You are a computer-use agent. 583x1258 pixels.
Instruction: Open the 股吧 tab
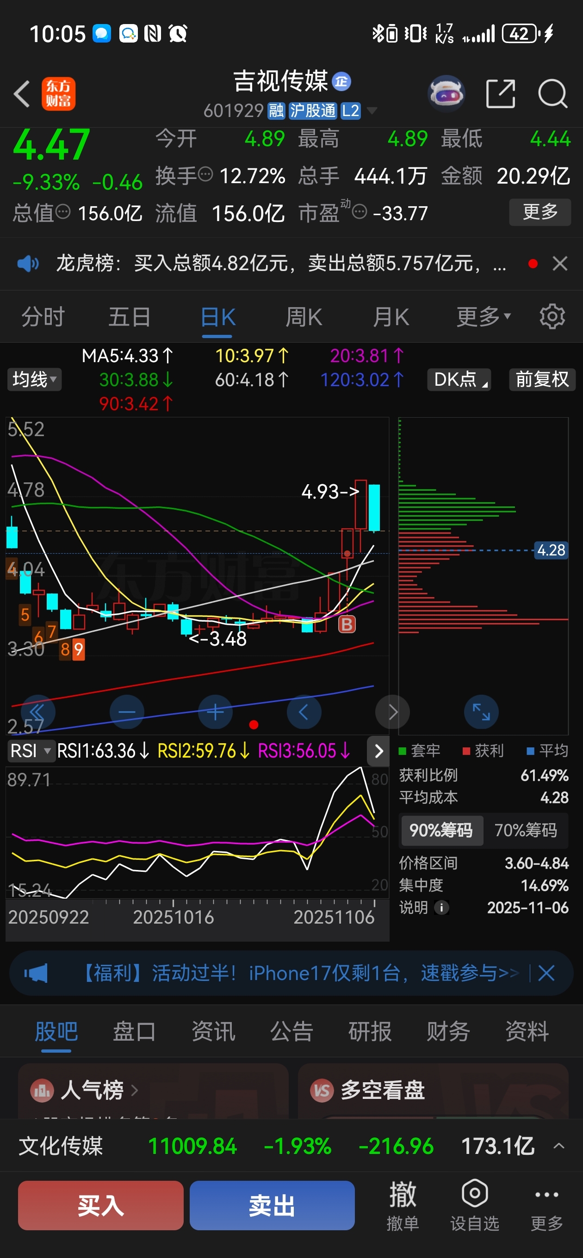[x=56, y=1031]
